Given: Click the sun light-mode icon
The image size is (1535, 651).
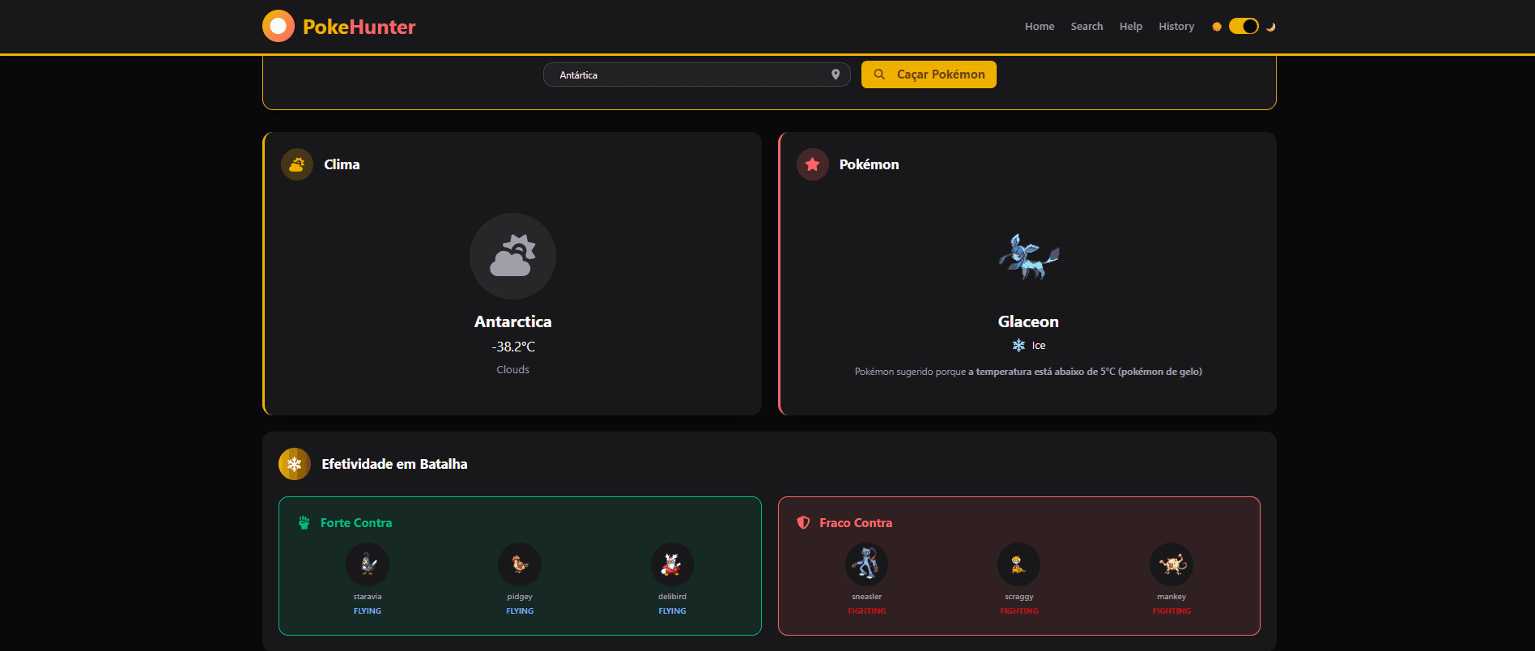Looking at the screenshot, I should point(1216,27).
